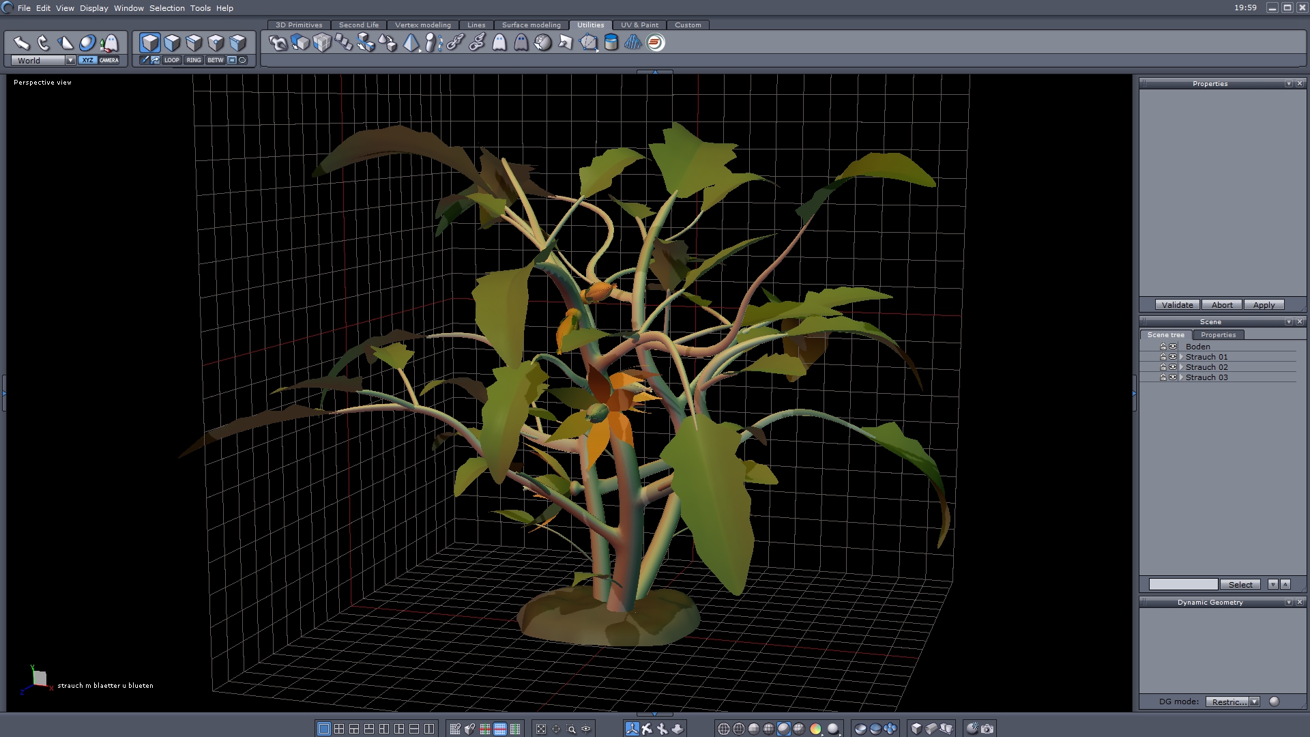This screenshot has height=737, width=1310.
Task: Open the DG mode Restric dropdown
Action: point(1254,702)
